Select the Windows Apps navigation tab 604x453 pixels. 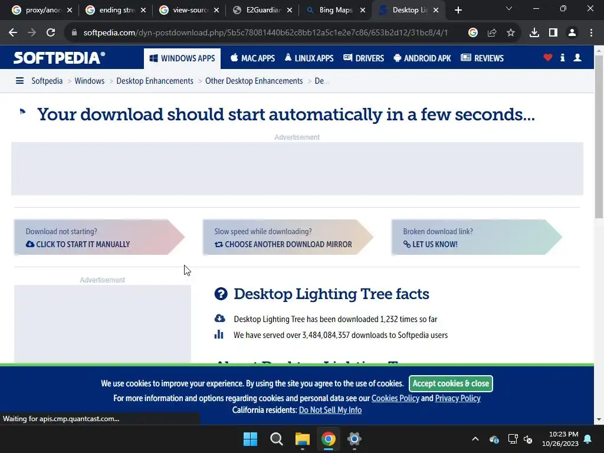pos(182,58)
